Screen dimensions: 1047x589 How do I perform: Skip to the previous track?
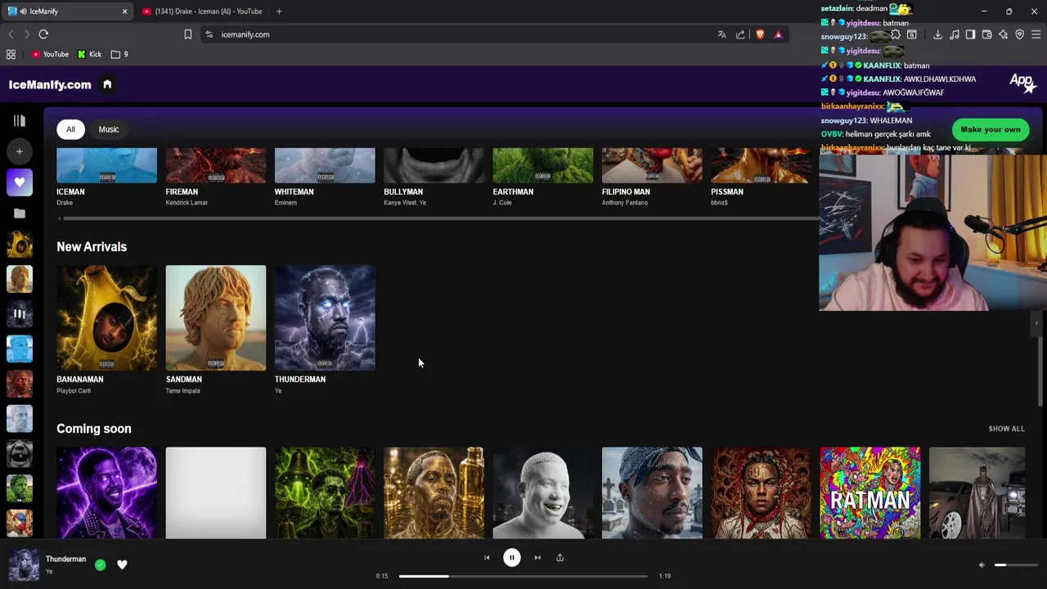coord(487,558)
